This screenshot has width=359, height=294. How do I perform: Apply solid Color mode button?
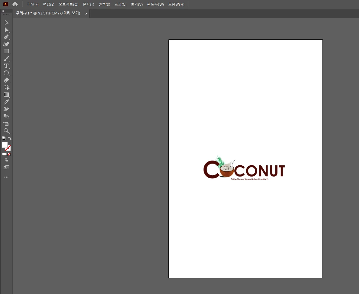point(3,154)
